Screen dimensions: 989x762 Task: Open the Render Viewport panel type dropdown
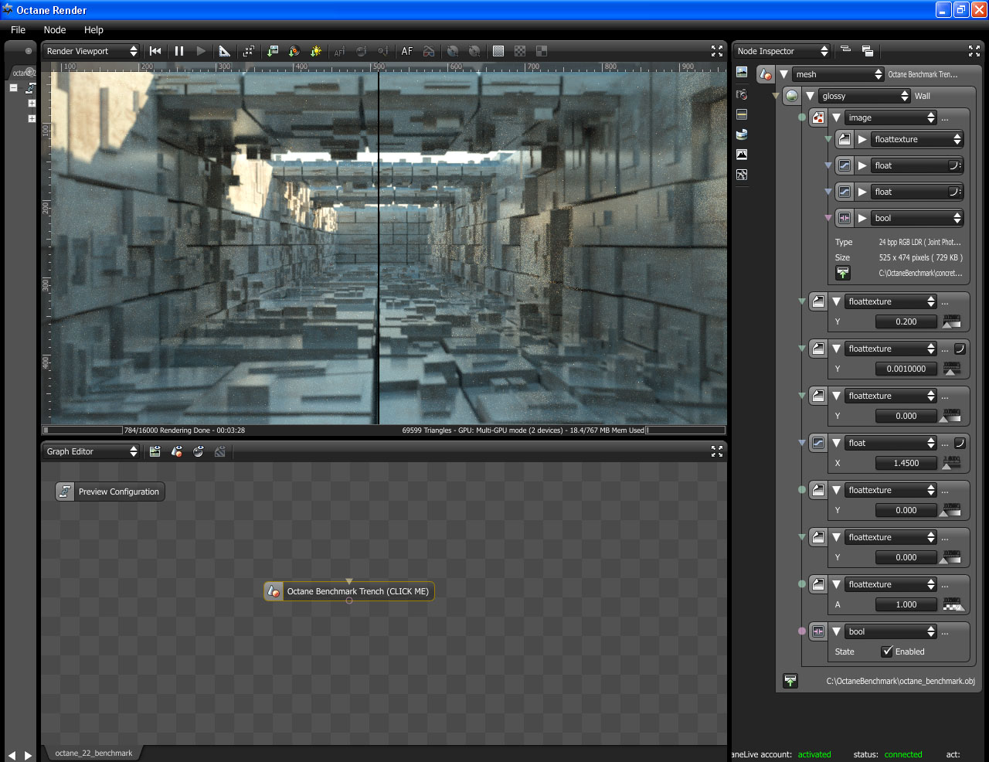pyautogui.click(x=91, y=51)
